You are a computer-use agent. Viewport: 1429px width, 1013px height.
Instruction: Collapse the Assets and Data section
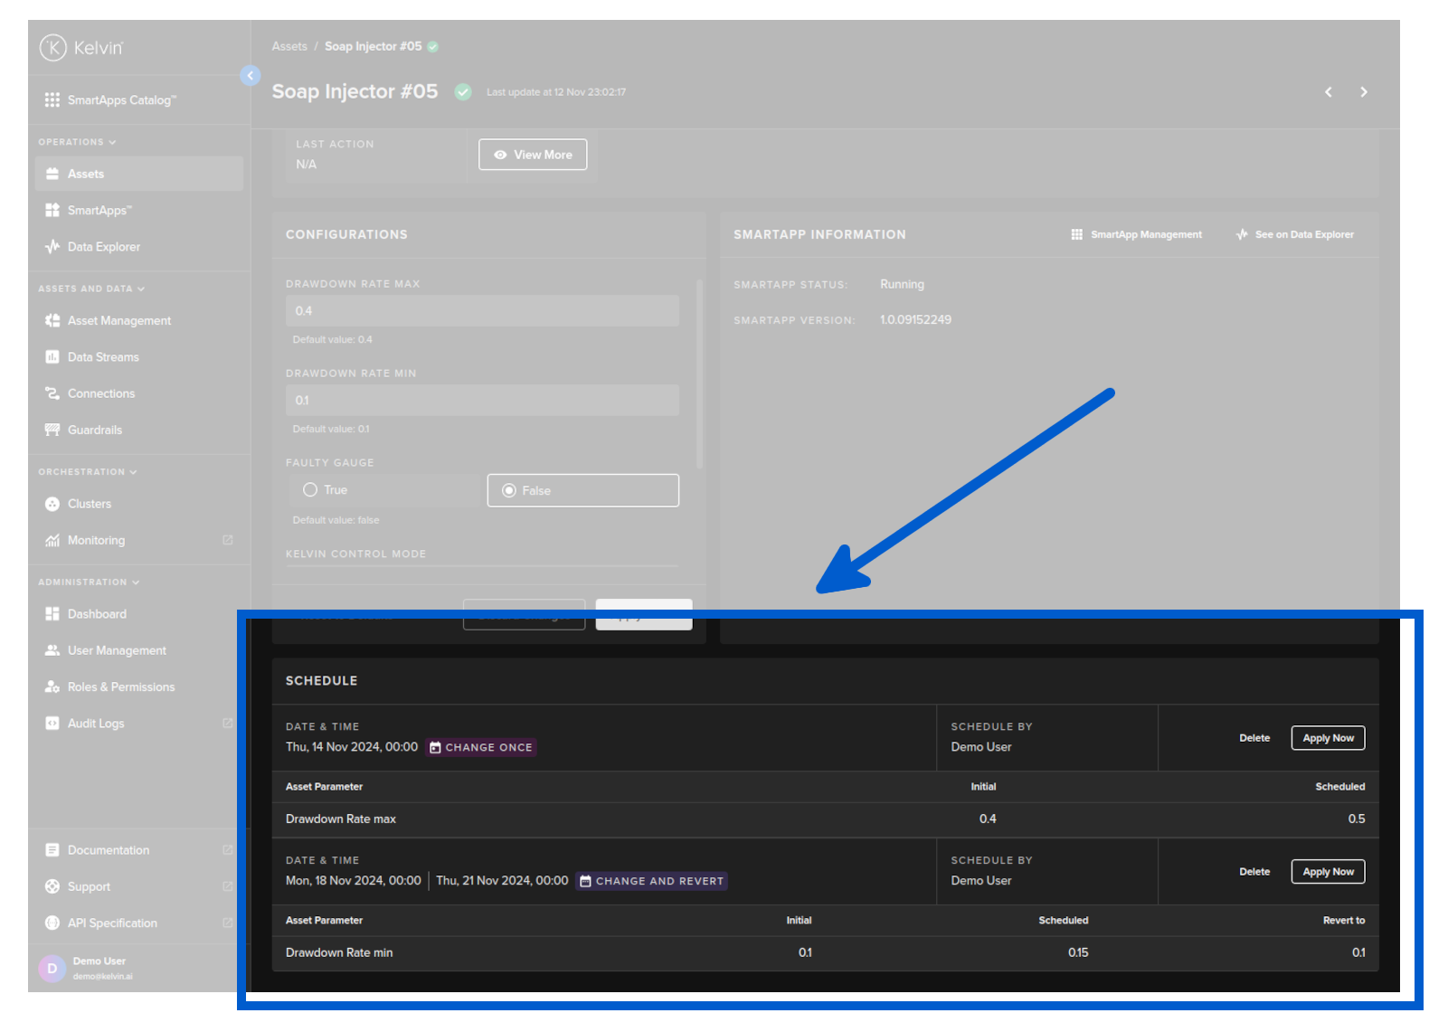90,289
